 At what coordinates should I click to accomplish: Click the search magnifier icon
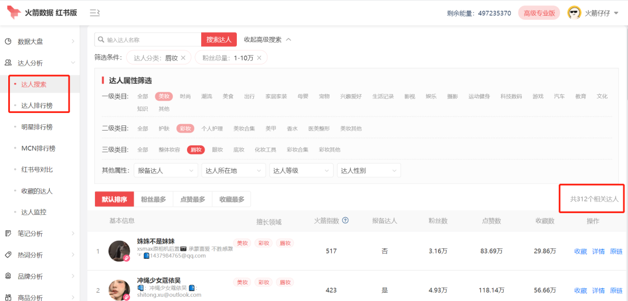pyautogui.click(x=101, y=40)
